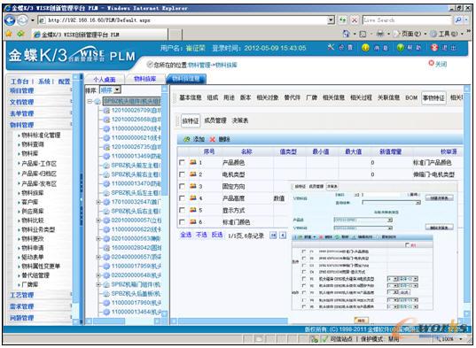Click the red 关闭 close icon
This screenshot has height=348, width=476.
(431, 64)
